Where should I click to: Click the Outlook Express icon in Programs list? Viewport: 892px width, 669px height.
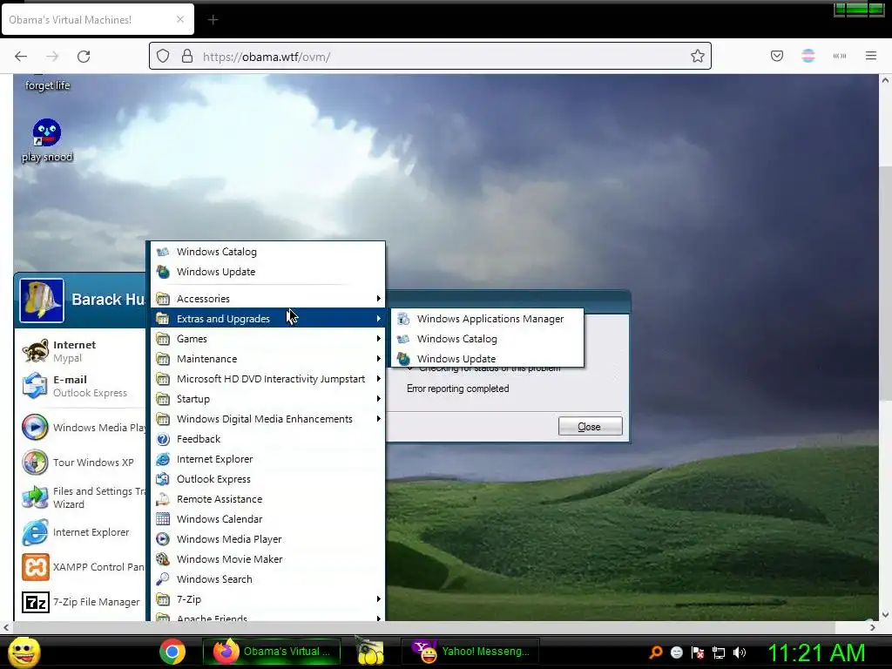(163, 479)
